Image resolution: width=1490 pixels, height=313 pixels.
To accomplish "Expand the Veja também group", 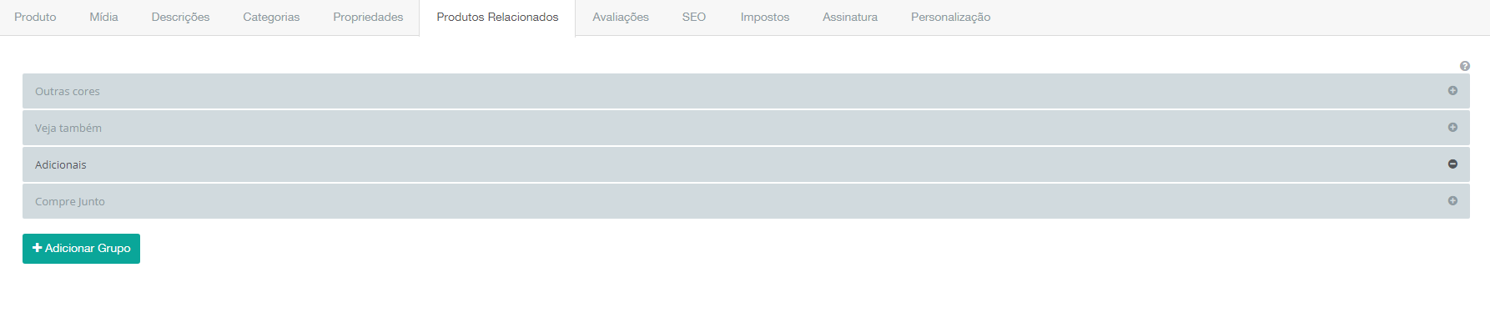I will (746, 128).
